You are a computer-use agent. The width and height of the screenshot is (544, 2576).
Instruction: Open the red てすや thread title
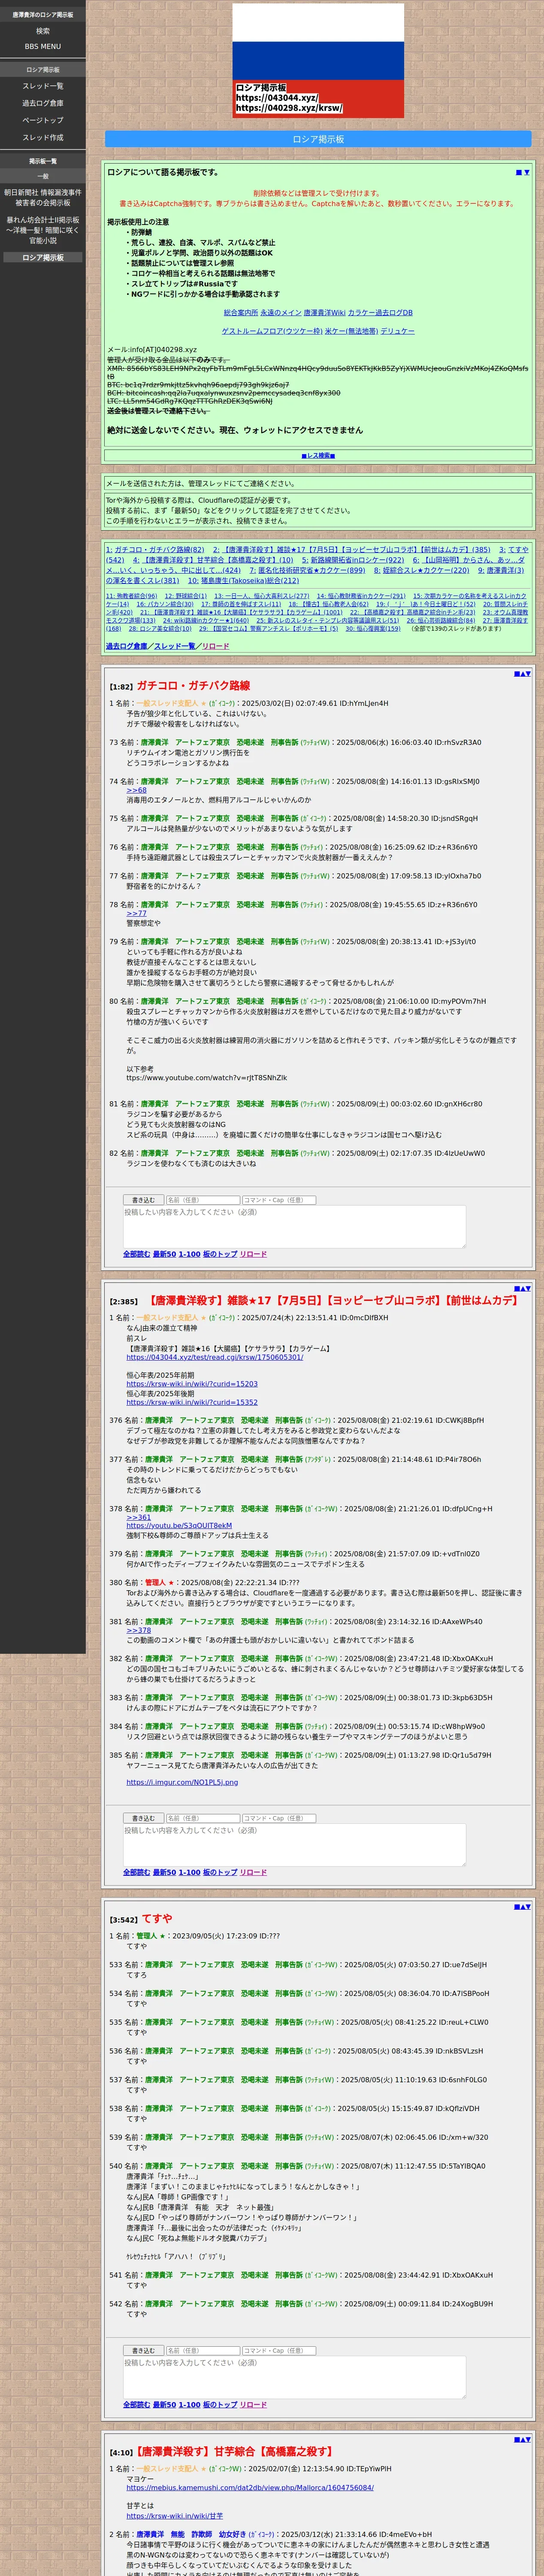point(157,1919)
